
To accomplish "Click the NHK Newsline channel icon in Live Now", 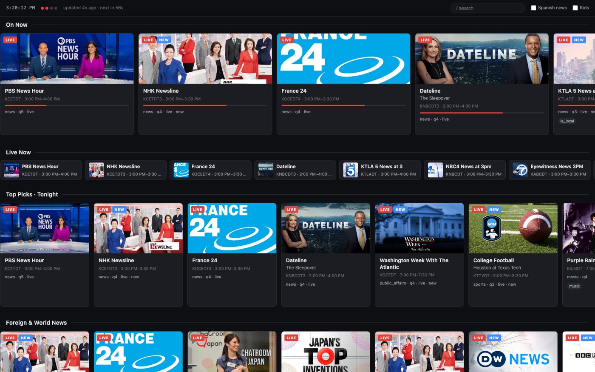I will pyautogui.click(x=96, y=170).
